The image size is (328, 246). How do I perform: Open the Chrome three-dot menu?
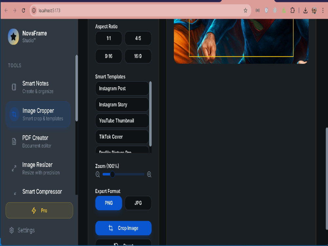pyautogui.click(x=323, y=10)
